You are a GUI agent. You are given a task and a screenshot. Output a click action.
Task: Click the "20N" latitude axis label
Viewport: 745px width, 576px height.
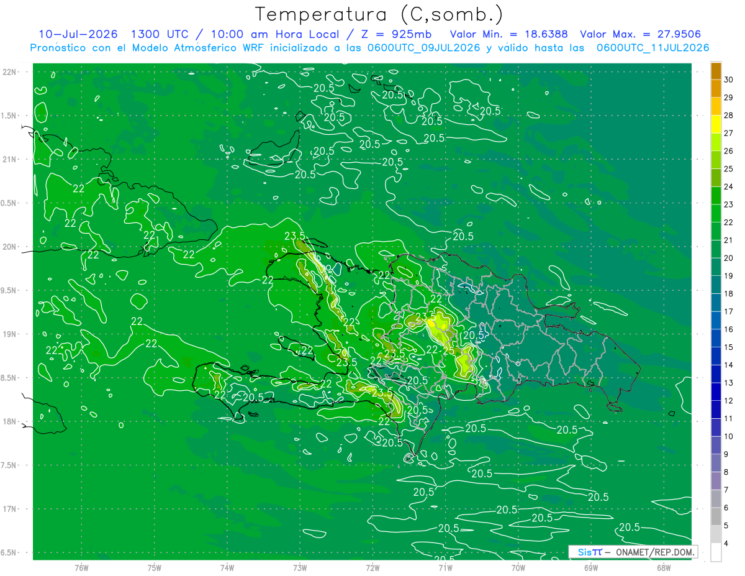pyautogui.click(x=11, y=247)
